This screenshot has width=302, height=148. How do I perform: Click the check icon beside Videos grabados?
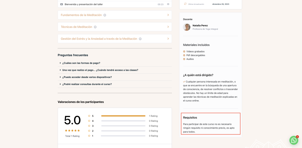(x=184, y=52)
